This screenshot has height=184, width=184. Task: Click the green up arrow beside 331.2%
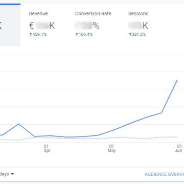[130, 34]
